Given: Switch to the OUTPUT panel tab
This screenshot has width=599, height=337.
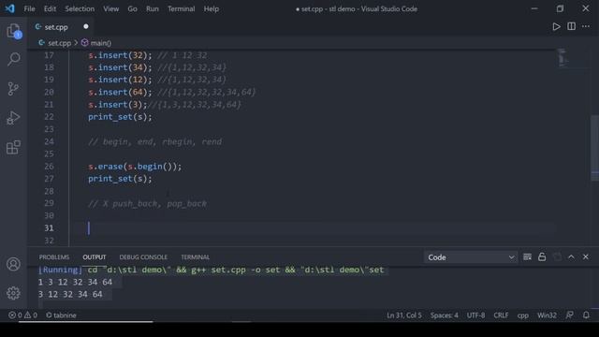Looking at the screenshot, I should [x=94, y=257].
